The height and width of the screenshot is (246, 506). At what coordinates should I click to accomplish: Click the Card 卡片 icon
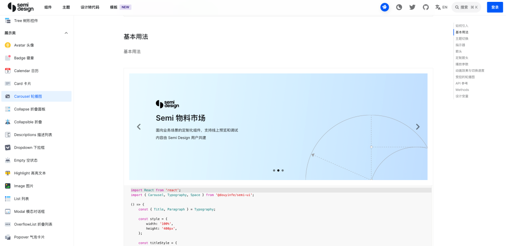pyautogui.click(x=8, y=83)
